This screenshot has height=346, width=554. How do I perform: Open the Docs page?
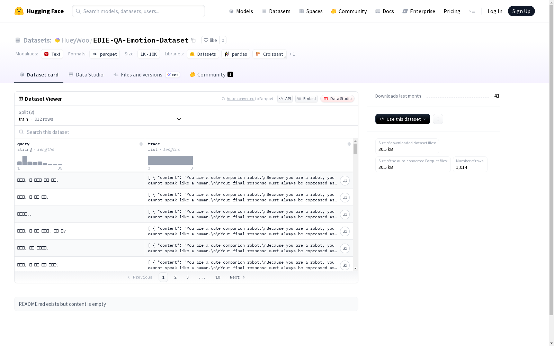(385, 11)
